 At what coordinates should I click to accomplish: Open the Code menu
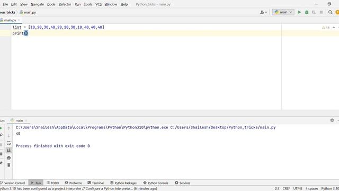click(51, 4)
